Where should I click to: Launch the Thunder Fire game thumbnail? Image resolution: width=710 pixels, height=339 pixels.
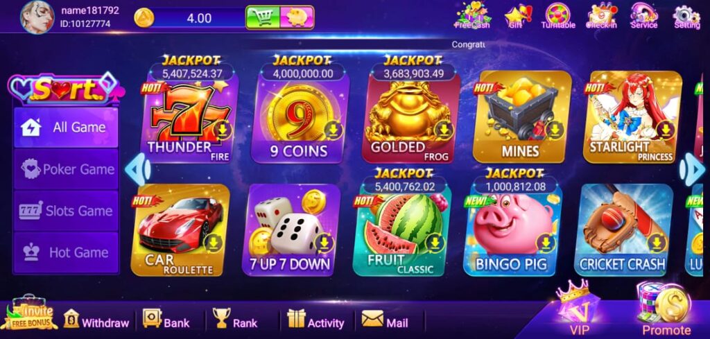tap(189, 119)
